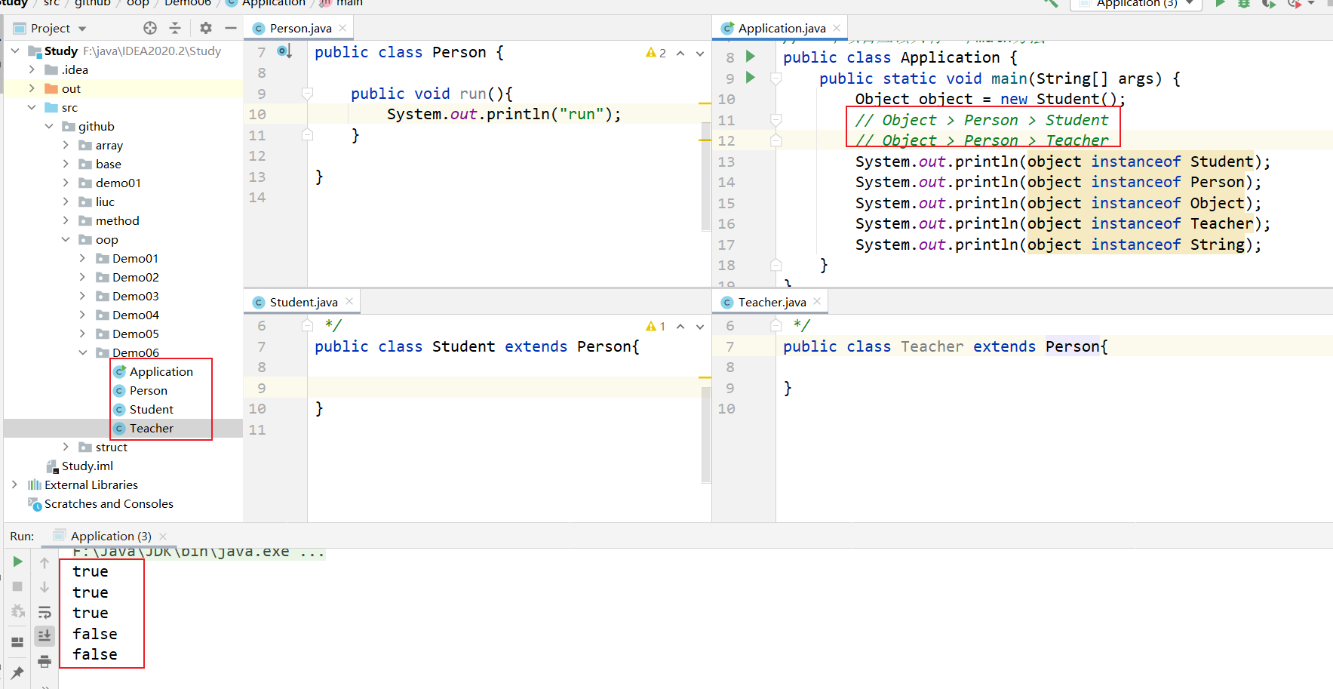
Task: Click the Rerun button in Run panel
Action: click(x=17, y=561)
